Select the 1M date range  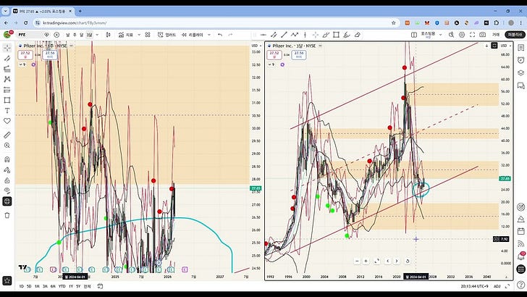click(38, 286)
